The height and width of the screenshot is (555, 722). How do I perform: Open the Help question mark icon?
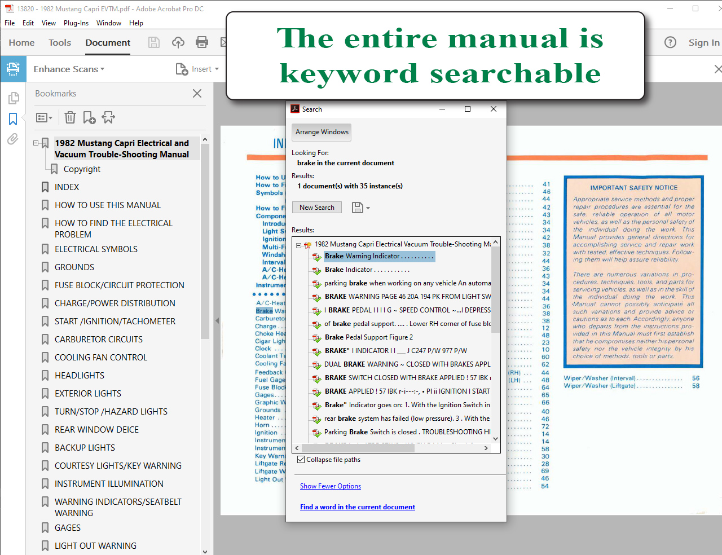[x=670, y=42]
